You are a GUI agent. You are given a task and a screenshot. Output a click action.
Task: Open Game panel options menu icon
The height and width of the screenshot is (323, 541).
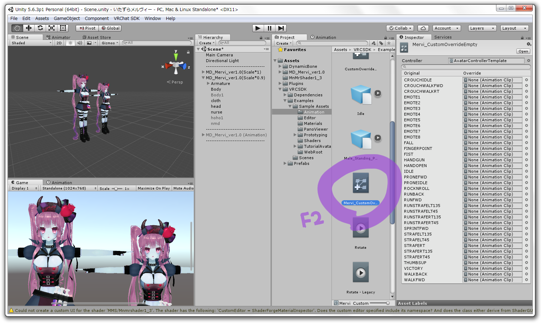(x=190, y=183)
